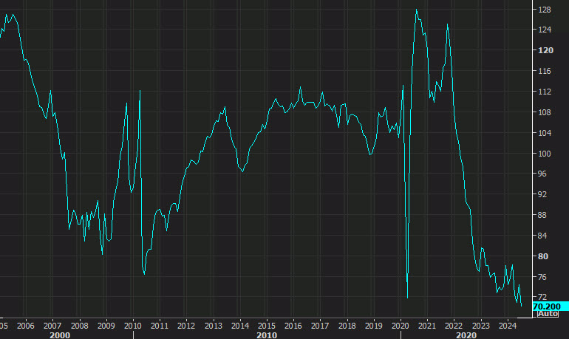This screenshot has width=569, height=339.
Task: Click the 2022 year label
Action: coord(454,326)
